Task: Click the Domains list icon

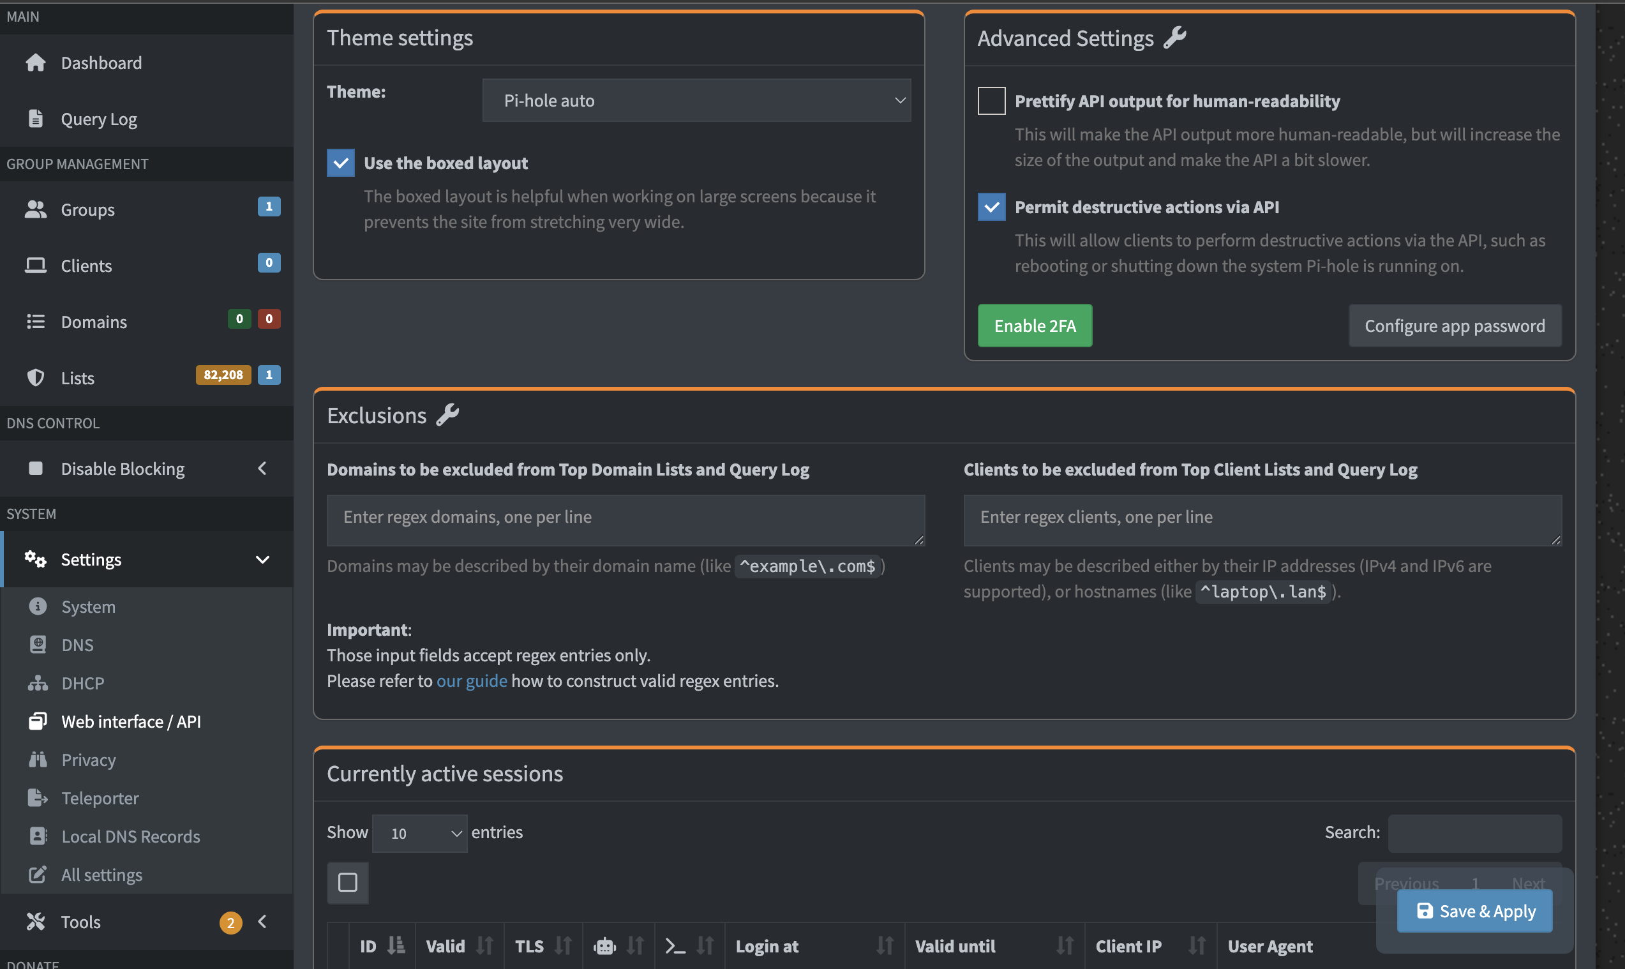Action: coord(36,322)
